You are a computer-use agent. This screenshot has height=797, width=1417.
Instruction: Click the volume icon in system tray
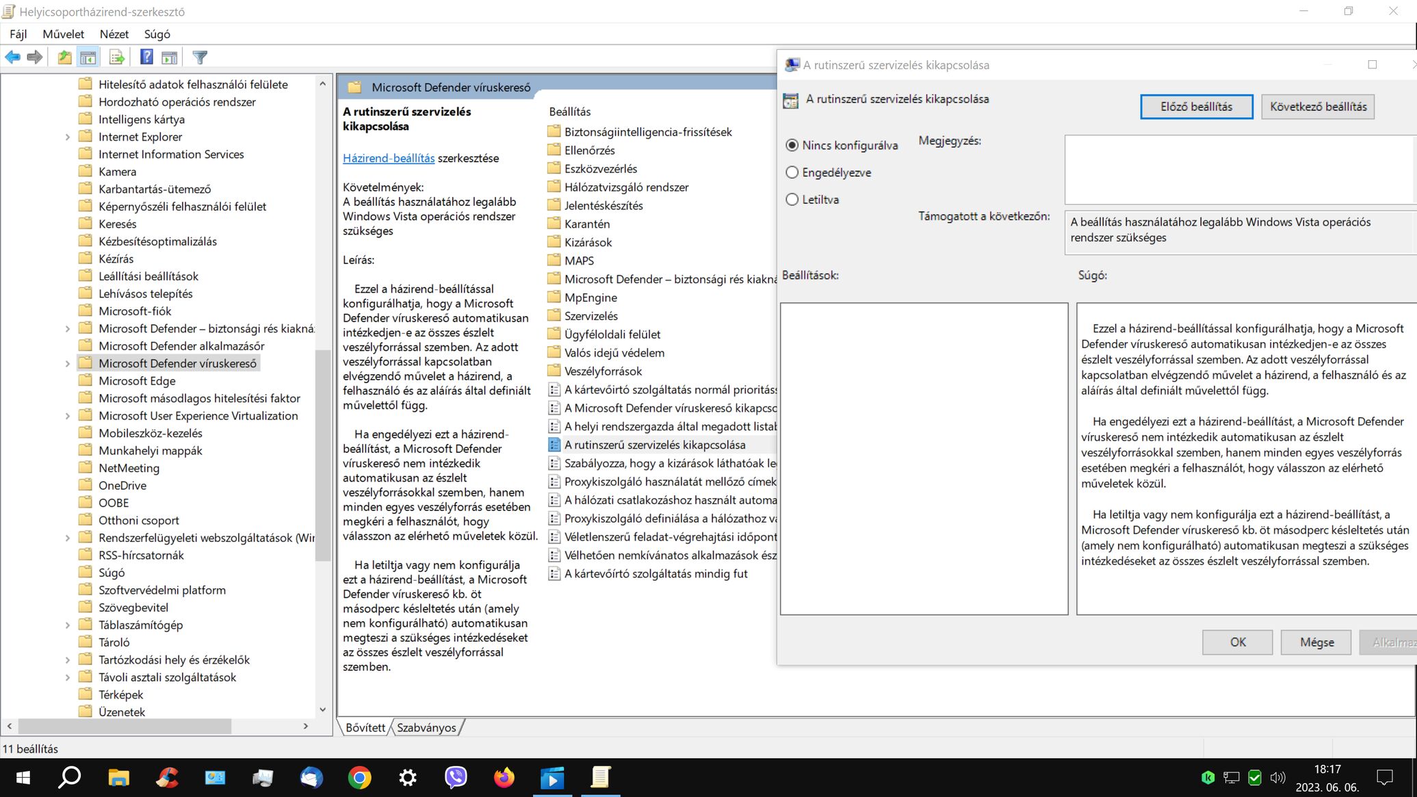pyautogui.click(x=1277, y=778)
